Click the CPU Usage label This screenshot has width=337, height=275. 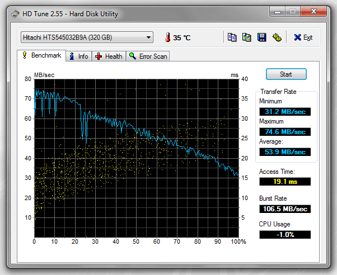click(274, 224)
